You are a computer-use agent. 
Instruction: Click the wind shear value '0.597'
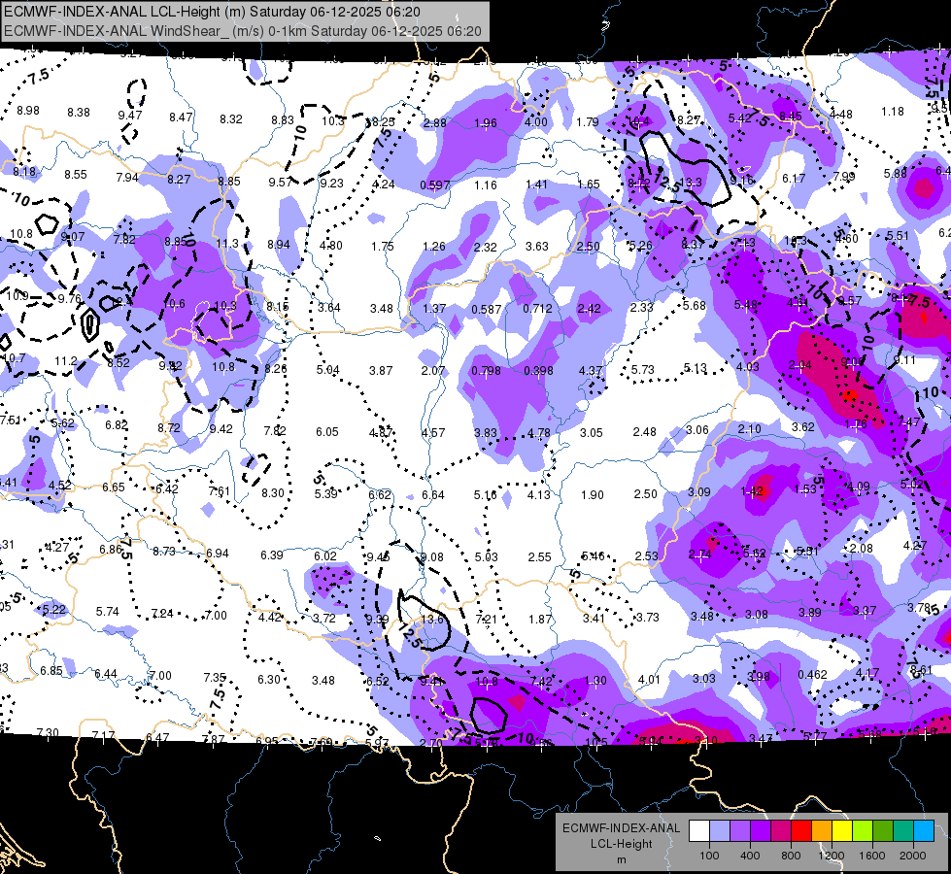click(435, 185)
